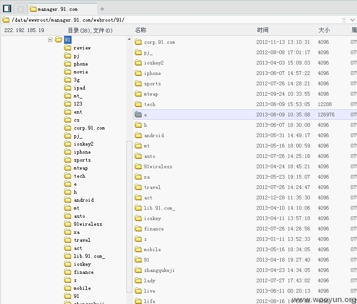
Task: Select zhangqukeji folder name in file list
Action: pyautogui.click(x=159, y=271)
